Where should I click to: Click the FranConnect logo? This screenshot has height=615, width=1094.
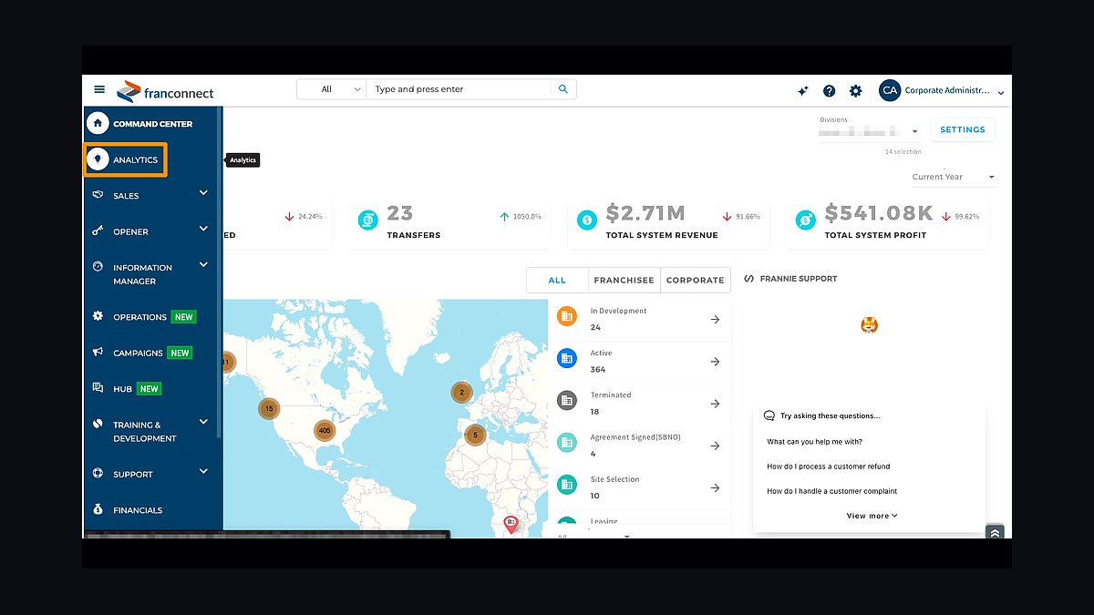click(x=165, y=91)
